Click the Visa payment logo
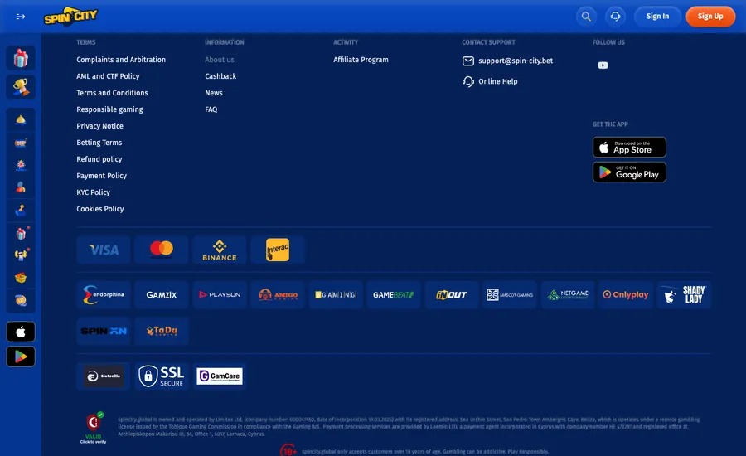Viewport: 746px width, 456px height. (104, 250)
